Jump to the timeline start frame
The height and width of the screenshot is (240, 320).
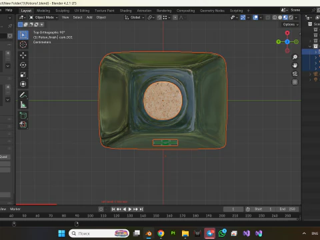113,209
